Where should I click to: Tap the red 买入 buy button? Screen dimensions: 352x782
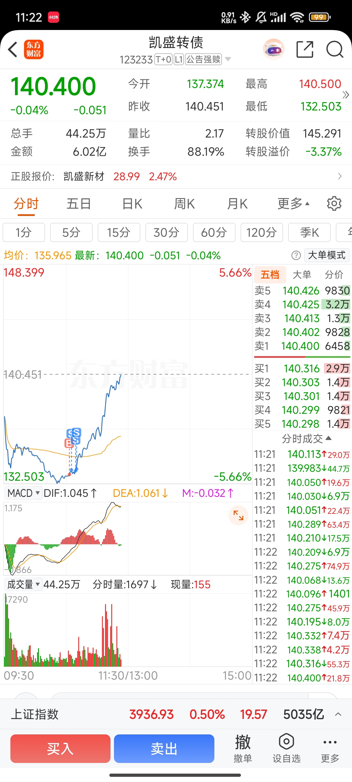click(60, 748)
